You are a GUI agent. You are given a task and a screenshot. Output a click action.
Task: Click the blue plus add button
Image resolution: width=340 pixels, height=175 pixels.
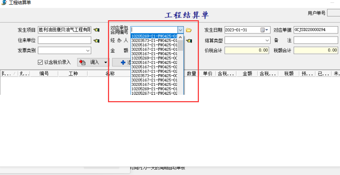123,62
